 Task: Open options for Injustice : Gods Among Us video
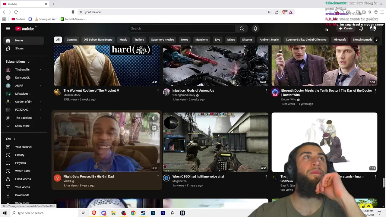(x=267, y=91)
